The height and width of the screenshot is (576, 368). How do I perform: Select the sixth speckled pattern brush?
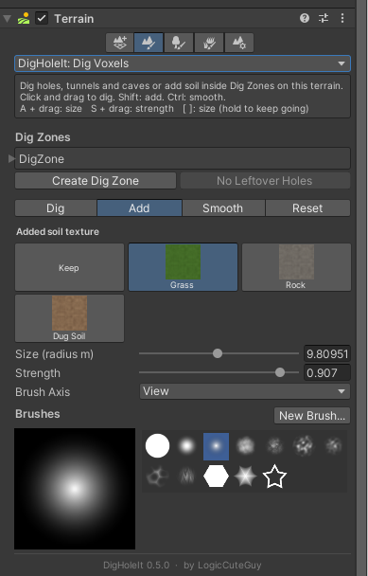click(305, 446)
